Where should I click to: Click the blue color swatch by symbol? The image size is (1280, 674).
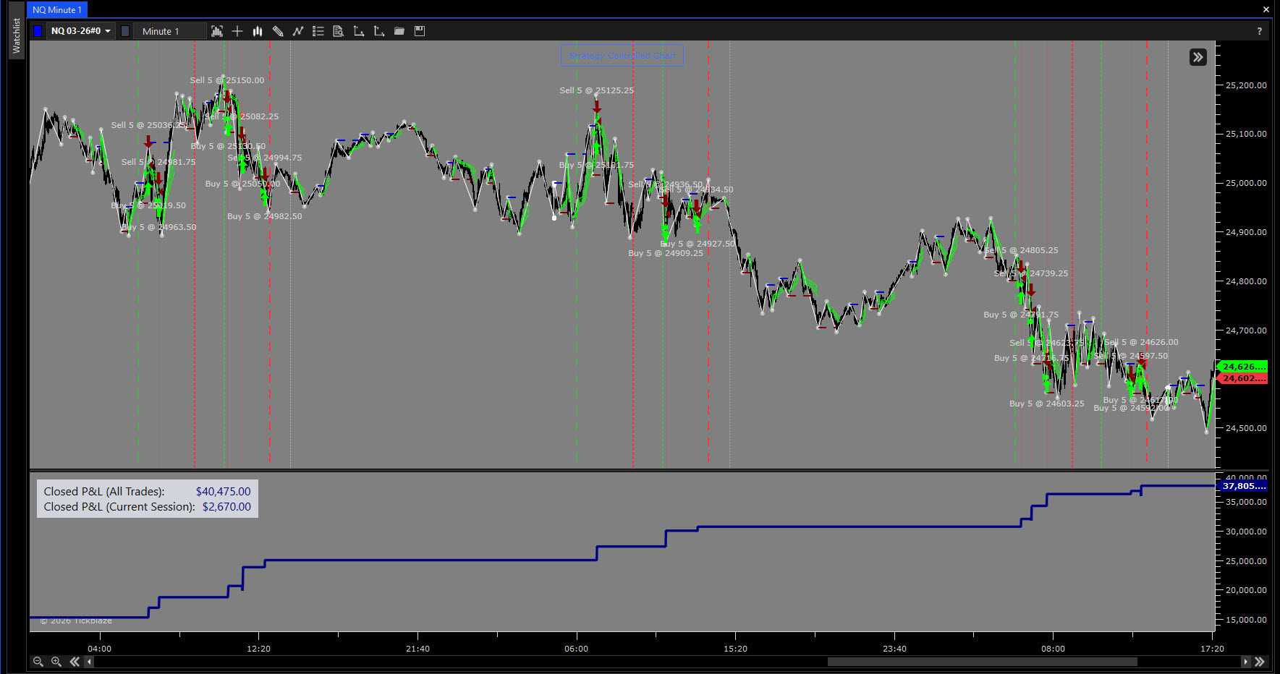(38, 31)
